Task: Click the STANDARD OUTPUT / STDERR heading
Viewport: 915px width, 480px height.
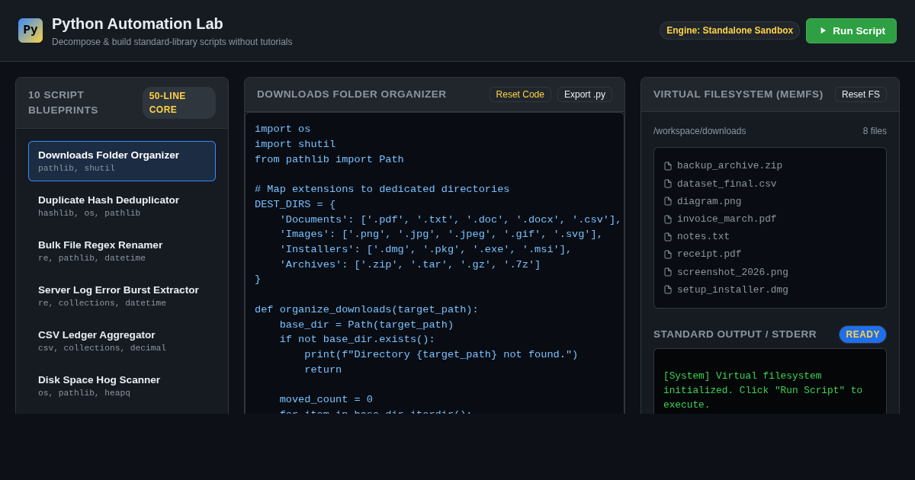Action: (x=735, y=334)
